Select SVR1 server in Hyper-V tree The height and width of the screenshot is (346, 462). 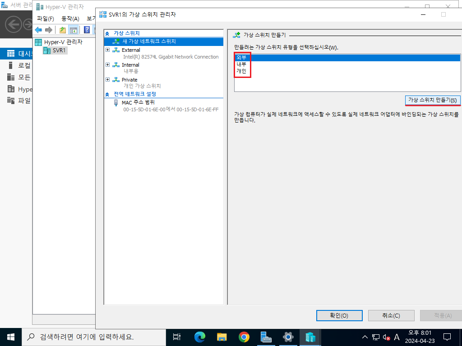55,50
